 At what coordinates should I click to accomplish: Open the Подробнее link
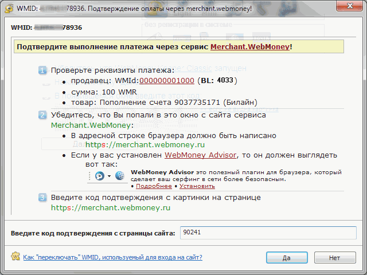[154, 186]
